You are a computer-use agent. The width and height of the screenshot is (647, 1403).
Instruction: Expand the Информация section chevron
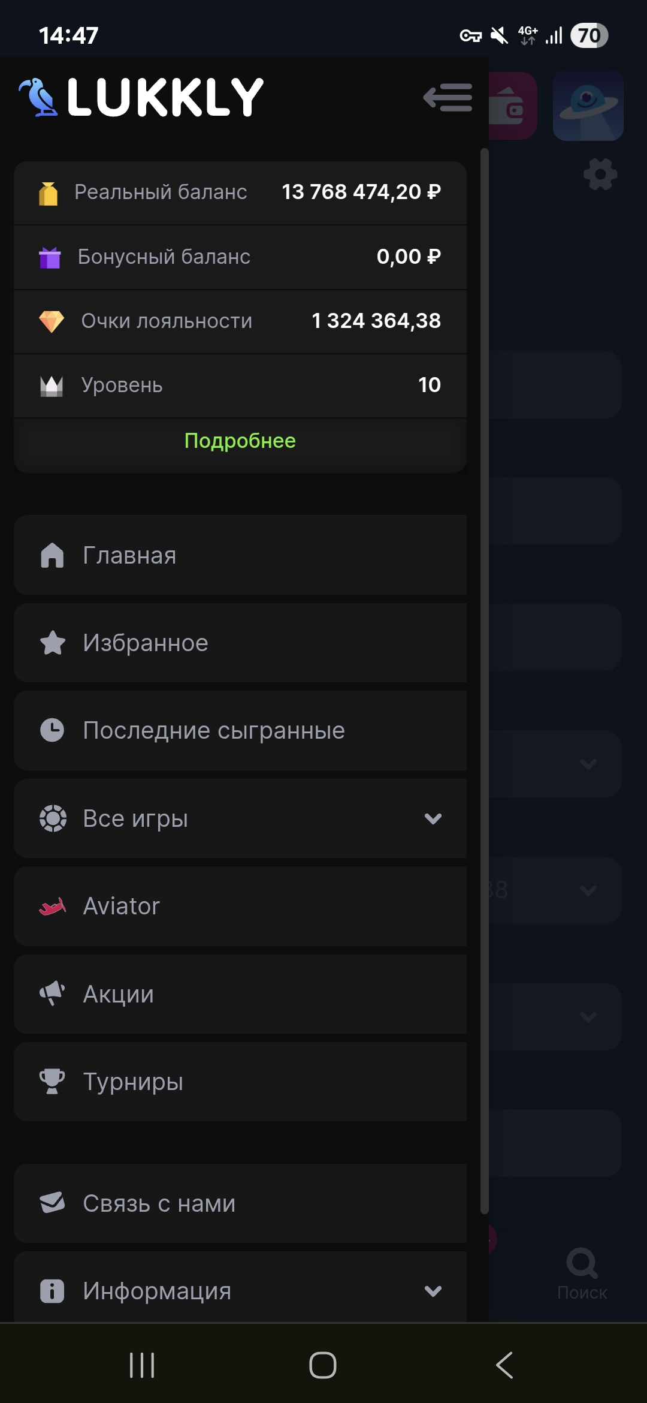coord(433,1291)
